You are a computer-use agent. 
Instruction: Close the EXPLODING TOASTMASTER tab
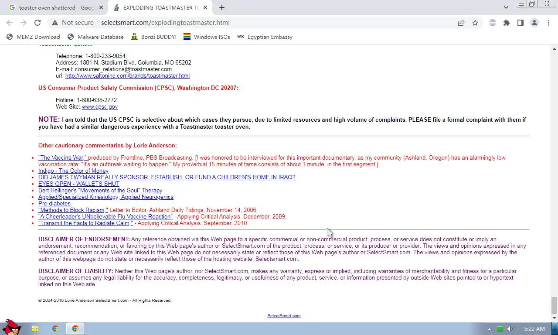(205, 7)
